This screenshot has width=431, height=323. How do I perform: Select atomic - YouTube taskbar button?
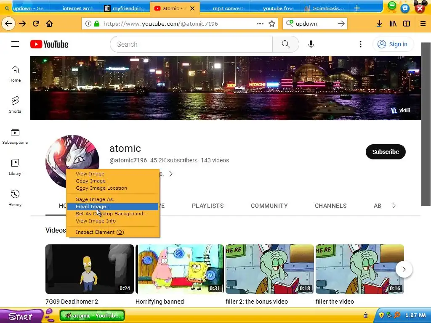coord(92,315)
